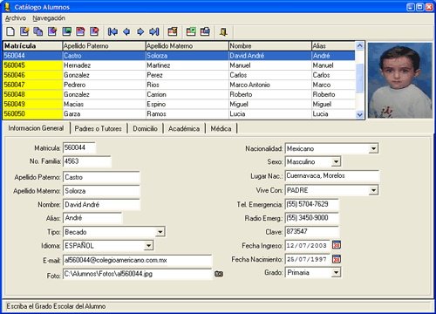The image size is (436, 314).
Task: Open calendar for Fecha Ingreso
Action: [337, 245]
